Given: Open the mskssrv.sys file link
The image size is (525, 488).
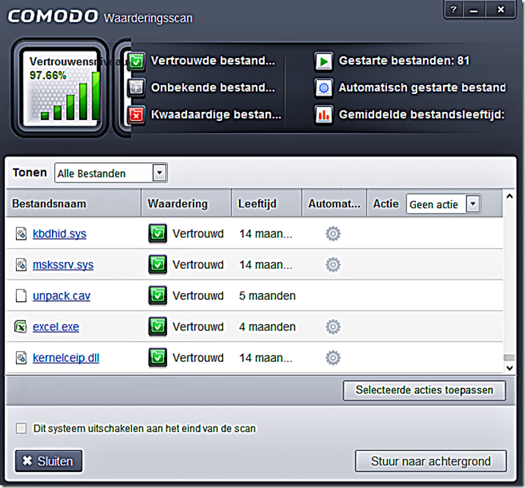Looking at the screenshot, I should pyautogui.click(x=63, y=265).
